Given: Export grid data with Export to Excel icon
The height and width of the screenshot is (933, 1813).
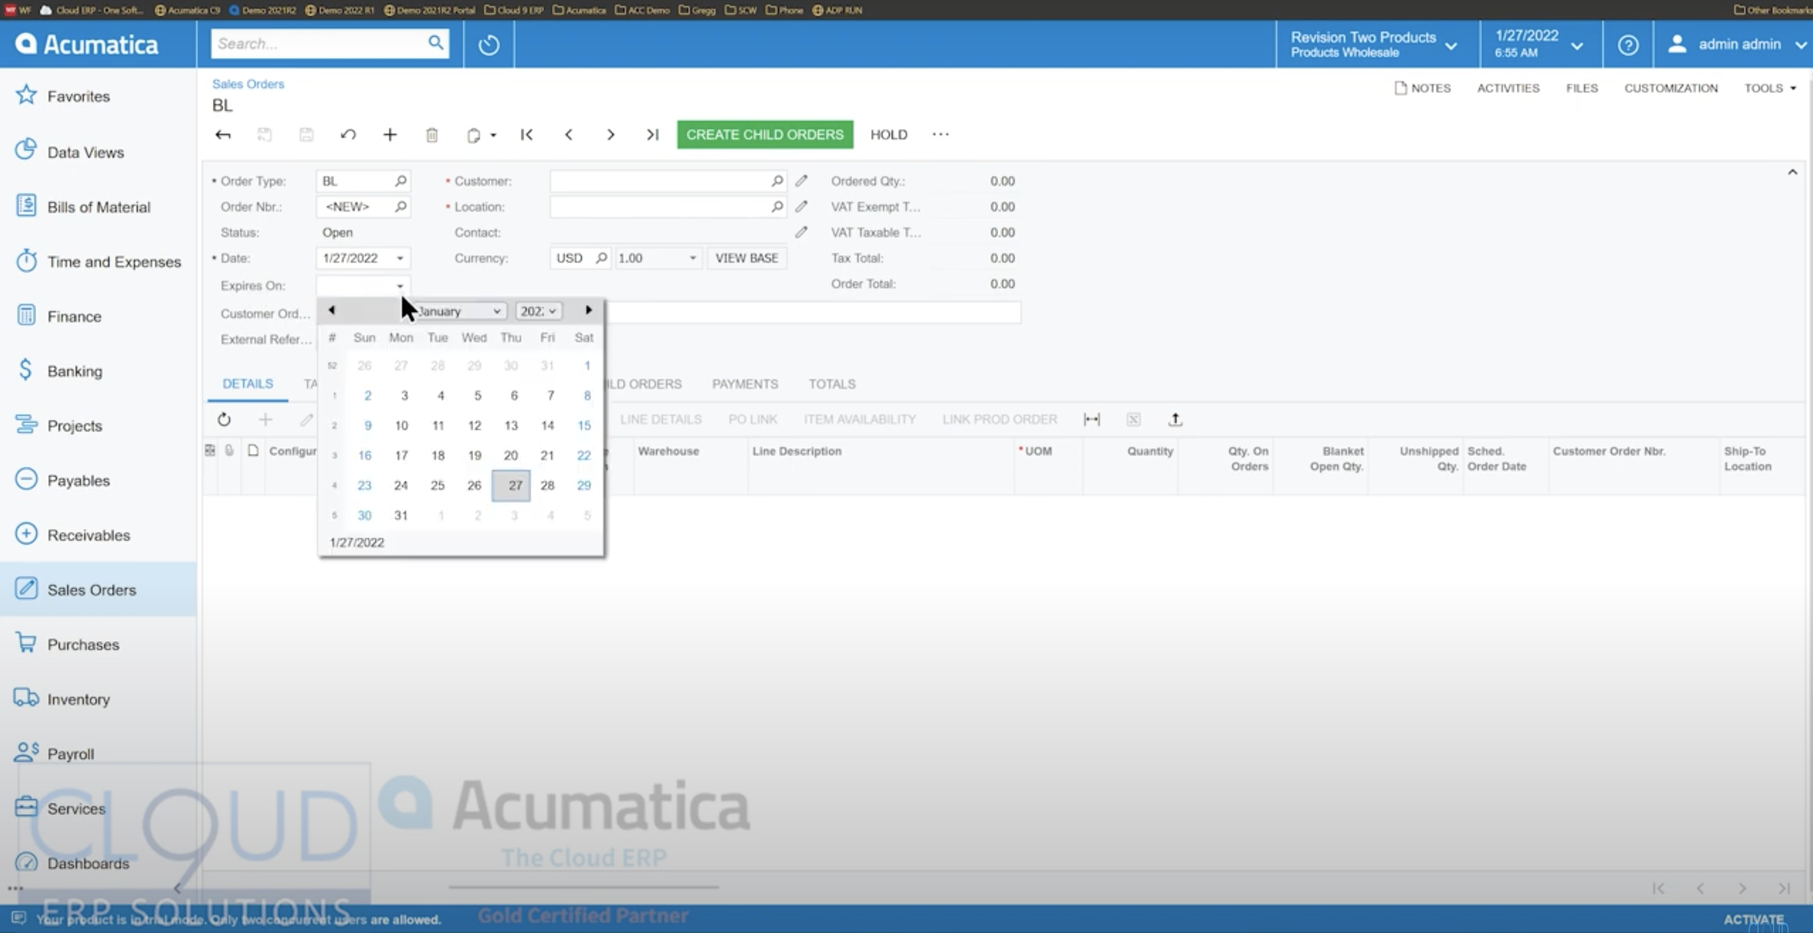Looking at the screenshot, I should point(1134,418).
